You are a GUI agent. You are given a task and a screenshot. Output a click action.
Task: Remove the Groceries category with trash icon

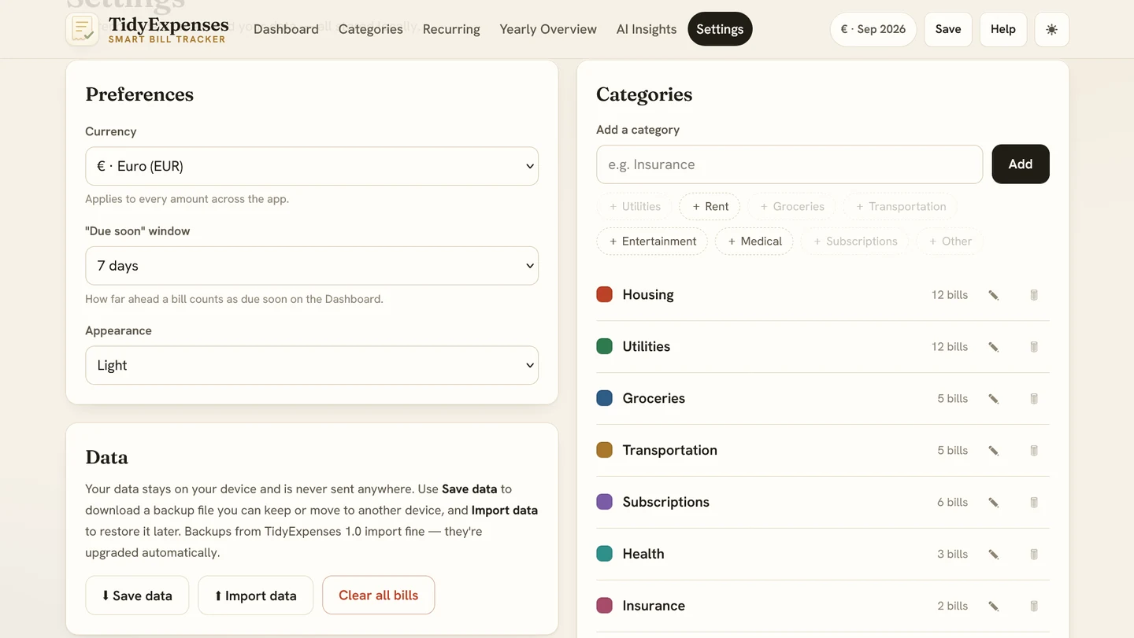pos(1034,399)
